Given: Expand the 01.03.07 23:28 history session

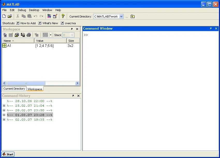Looking at the screenshot, I should tap(4, 115).
